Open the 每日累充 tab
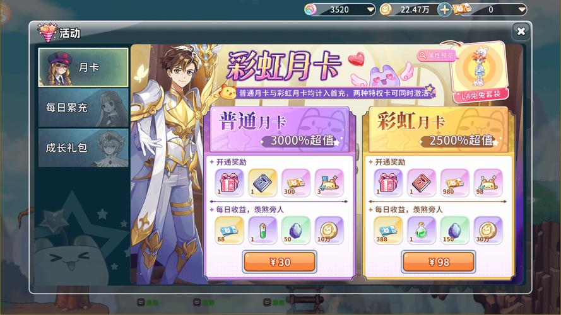 (83, 108)
